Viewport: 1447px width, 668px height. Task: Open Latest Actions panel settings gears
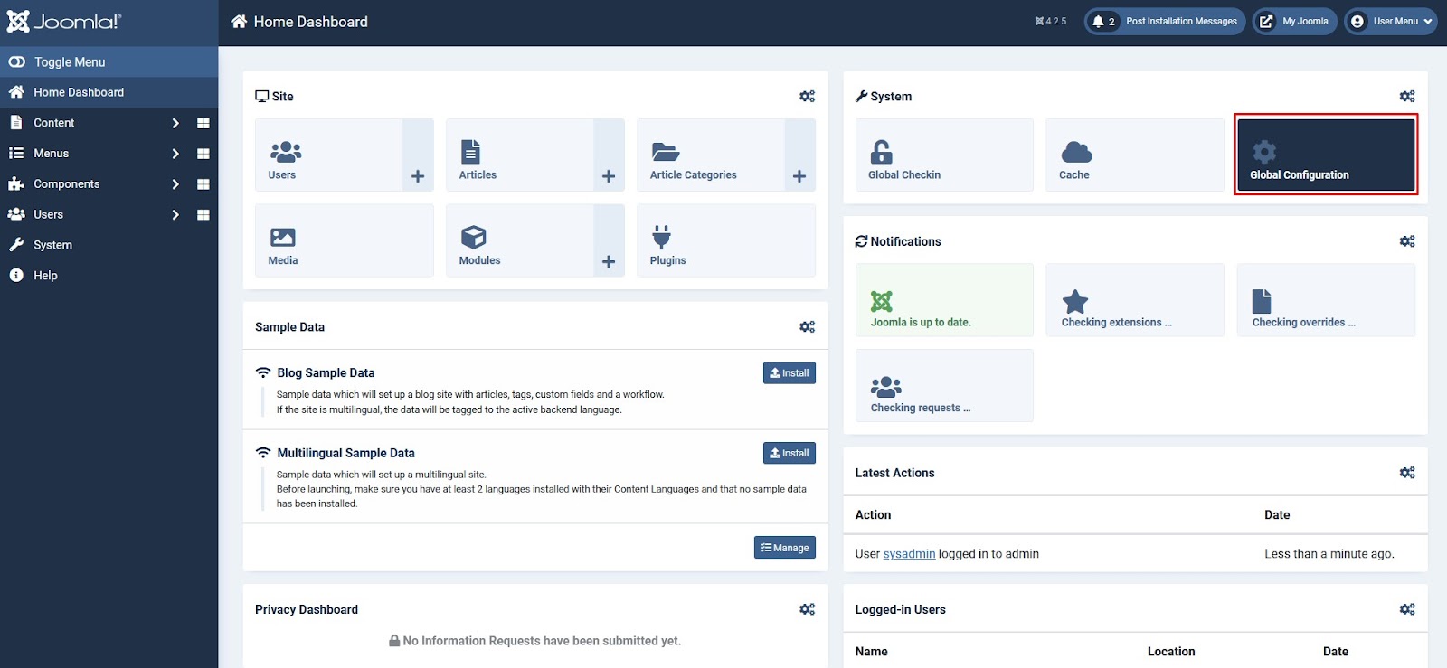(1407, 473)
